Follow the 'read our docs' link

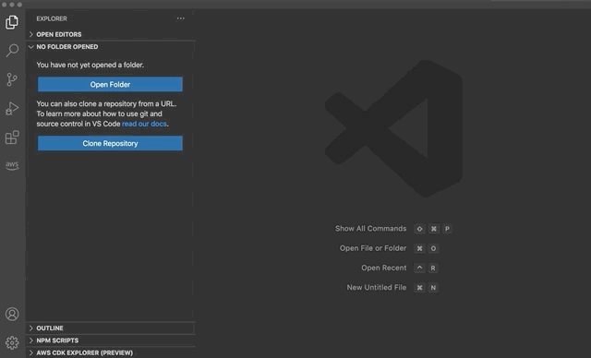pyautogui.click(x=144, y=124)
